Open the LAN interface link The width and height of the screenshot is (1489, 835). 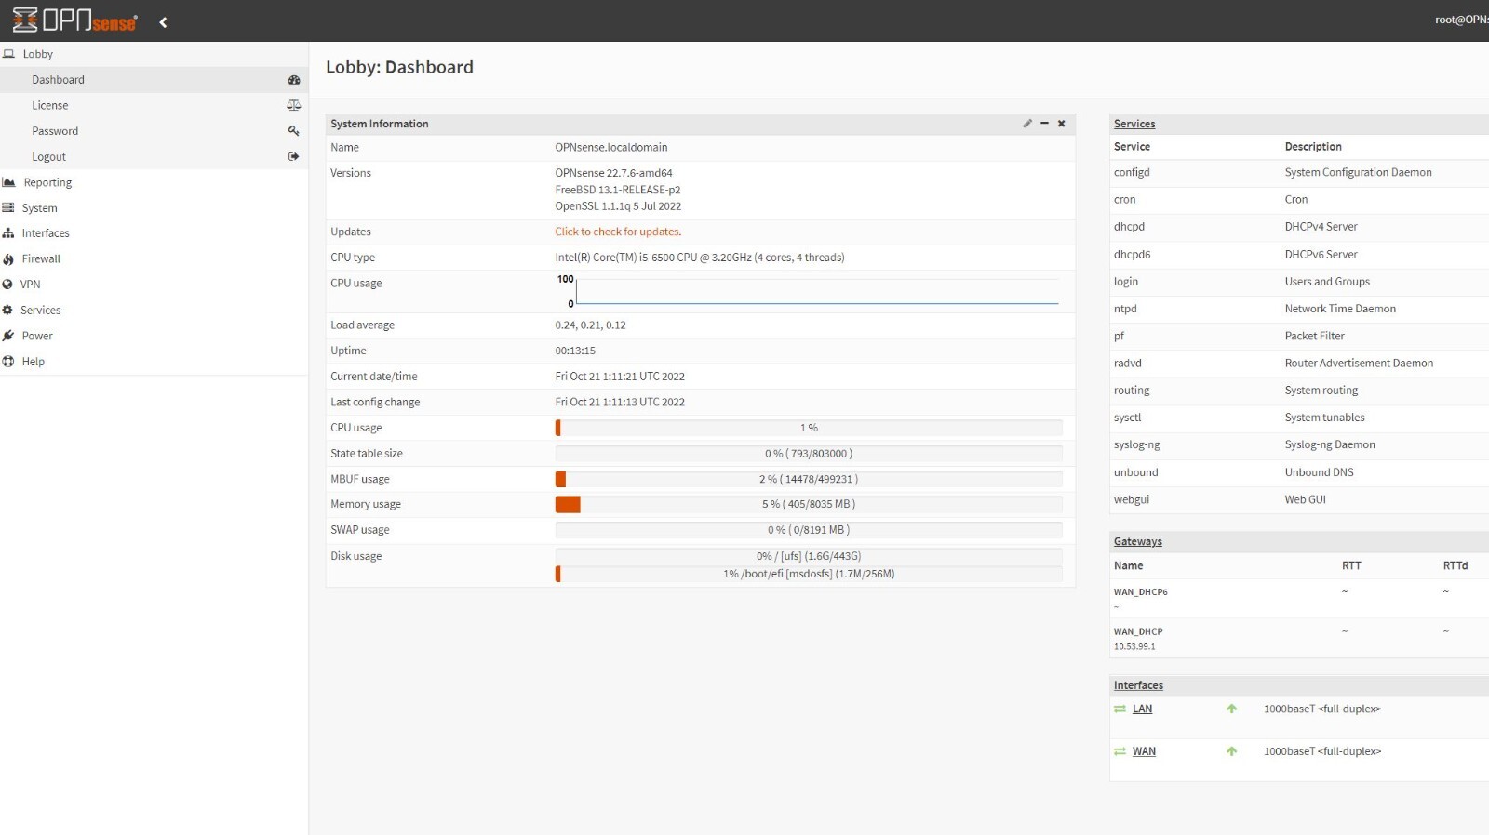click(x=1142, y=709)
